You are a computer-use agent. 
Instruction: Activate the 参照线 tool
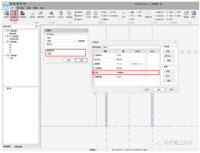[x=32, y=14]
